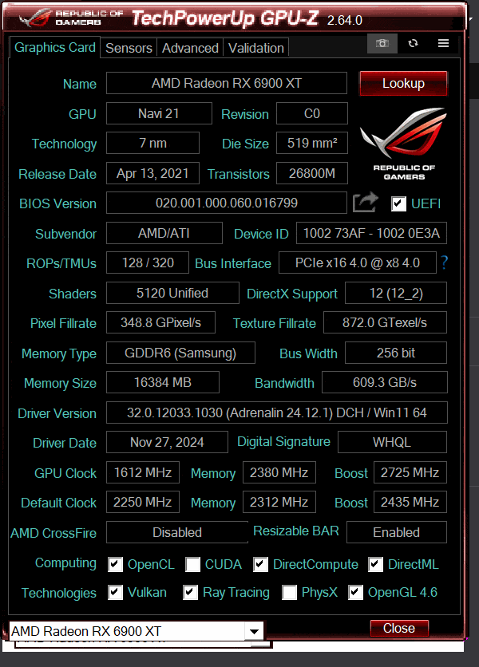Click the Bus Interface question mark
479x667 pixels.
tap(444, 262)
